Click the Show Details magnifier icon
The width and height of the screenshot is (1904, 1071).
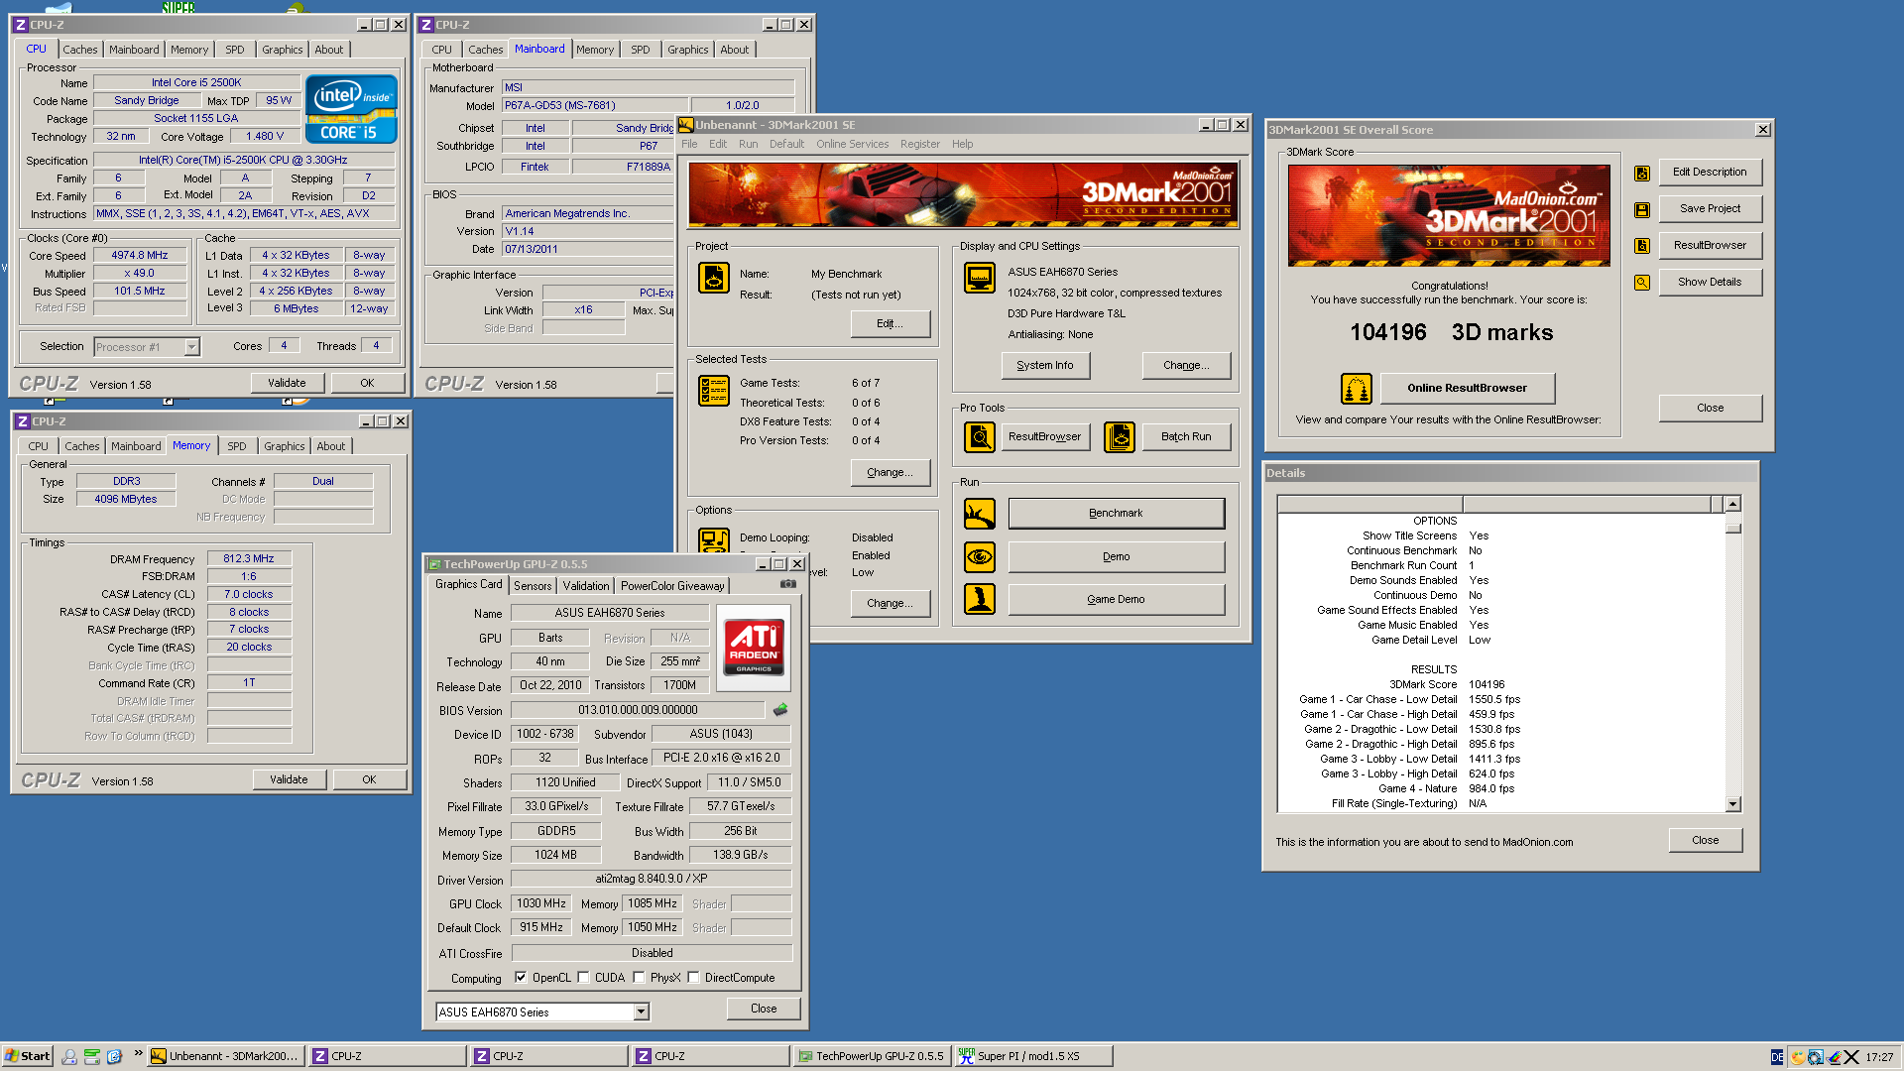[x=1642, y=282]
